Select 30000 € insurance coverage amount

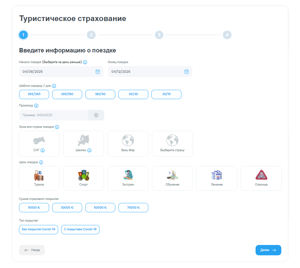click(x=67, y=208)
